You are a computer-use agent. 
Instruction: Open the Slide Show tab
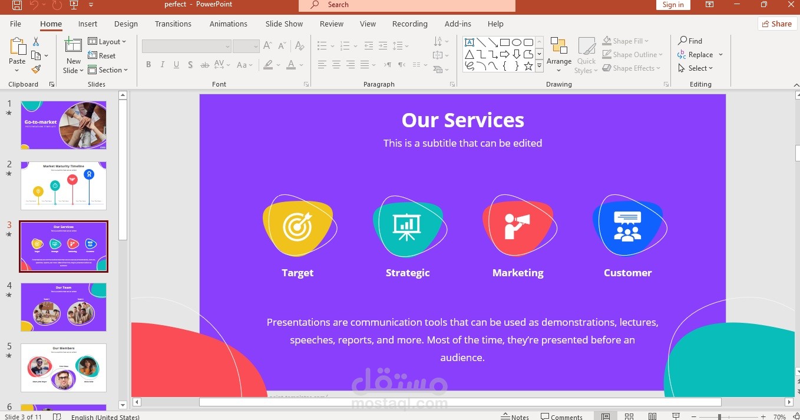click(284, 24)
